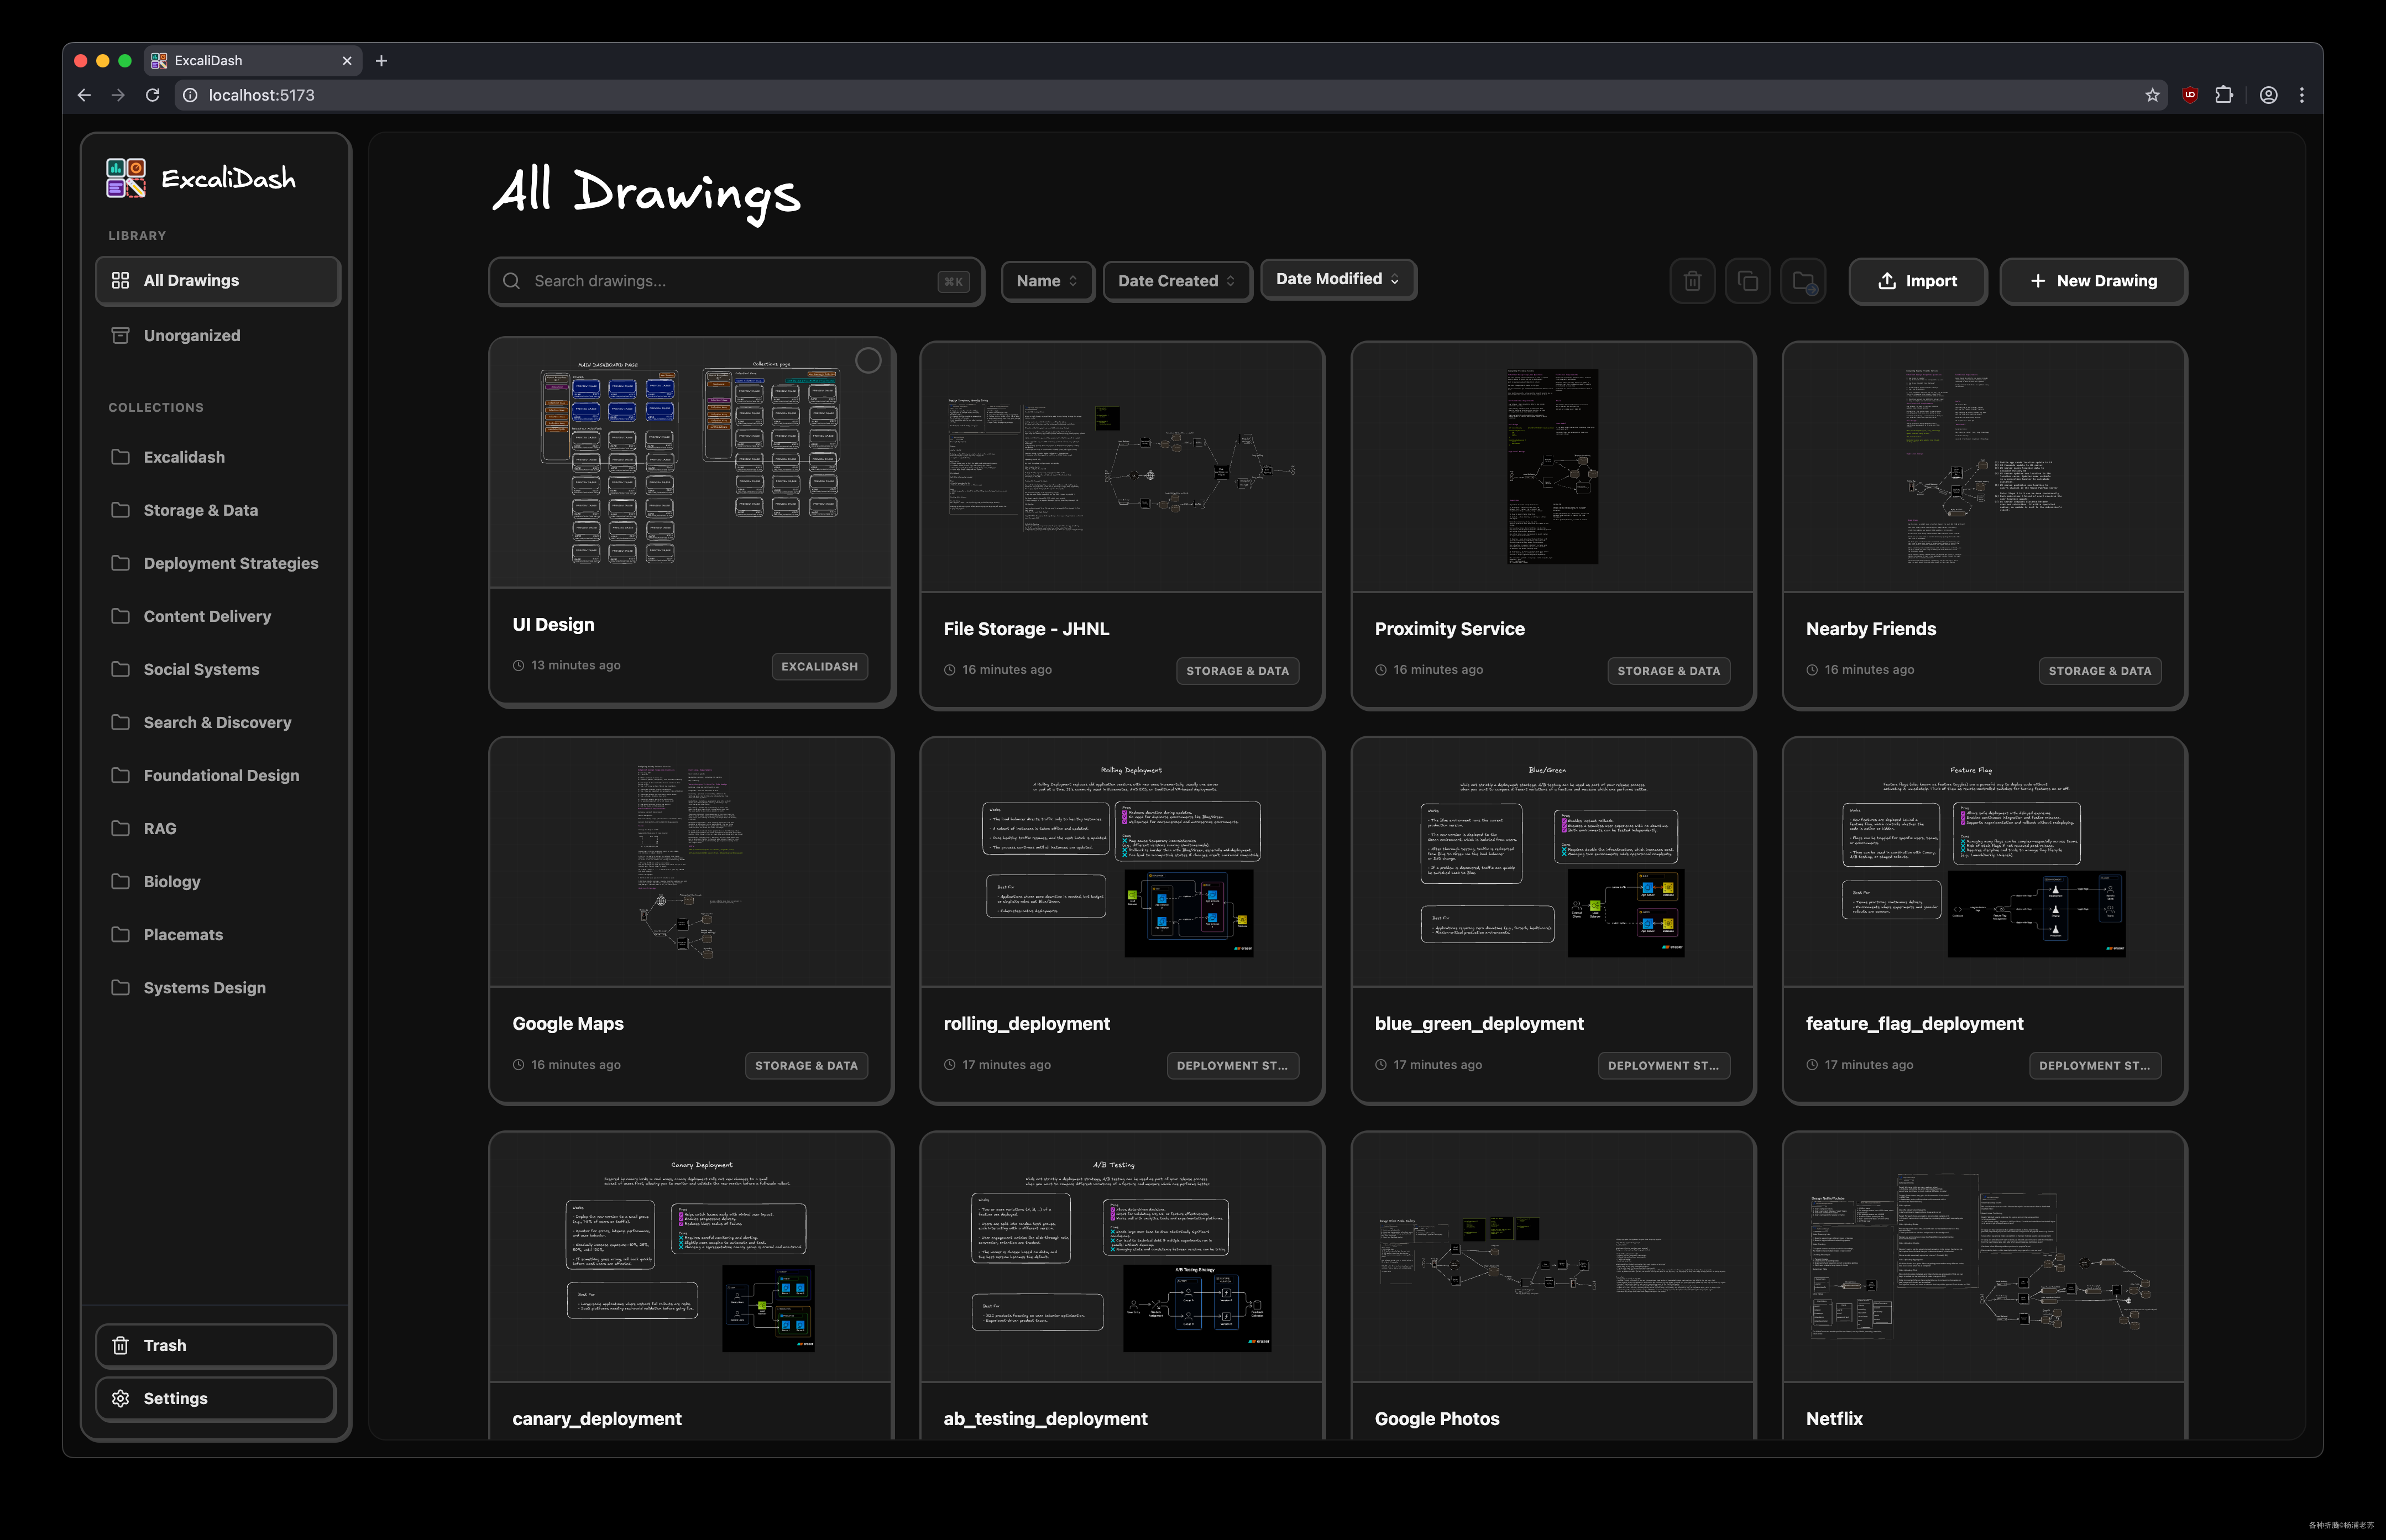This screenshot has height=1540, width=2386.
Task: Open the Proximity Service drawing thumbnail
Action: click(x=1552, y=467)
